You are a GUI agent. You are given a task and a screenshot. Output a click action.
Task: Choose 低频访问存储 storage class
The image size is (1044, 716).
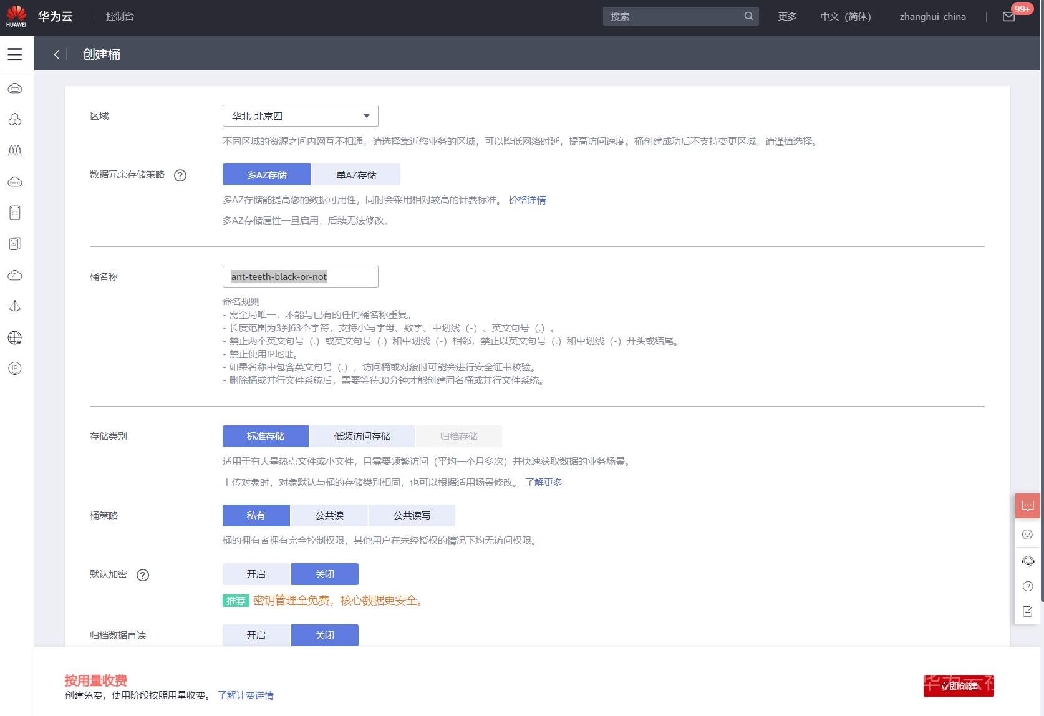(x=362, y=437)
